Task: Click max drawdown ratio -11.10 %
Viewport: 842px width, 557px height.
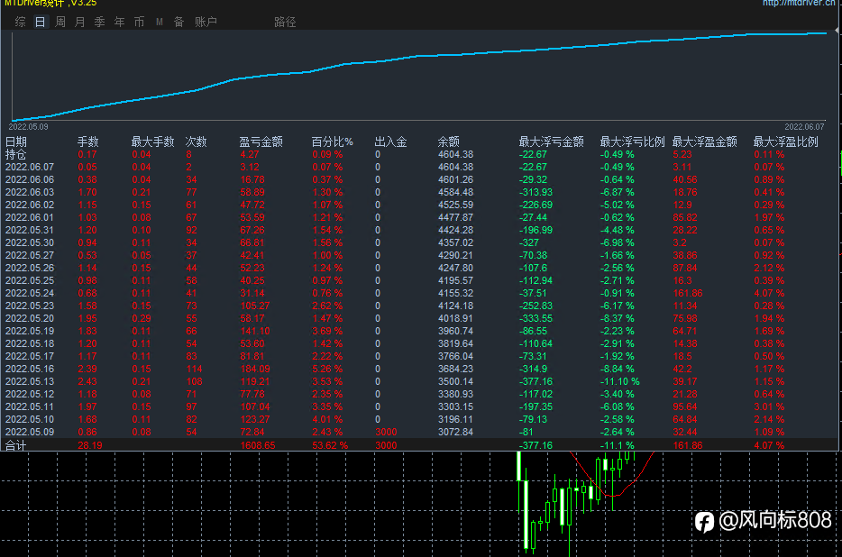Action: [x=619, y=381]
